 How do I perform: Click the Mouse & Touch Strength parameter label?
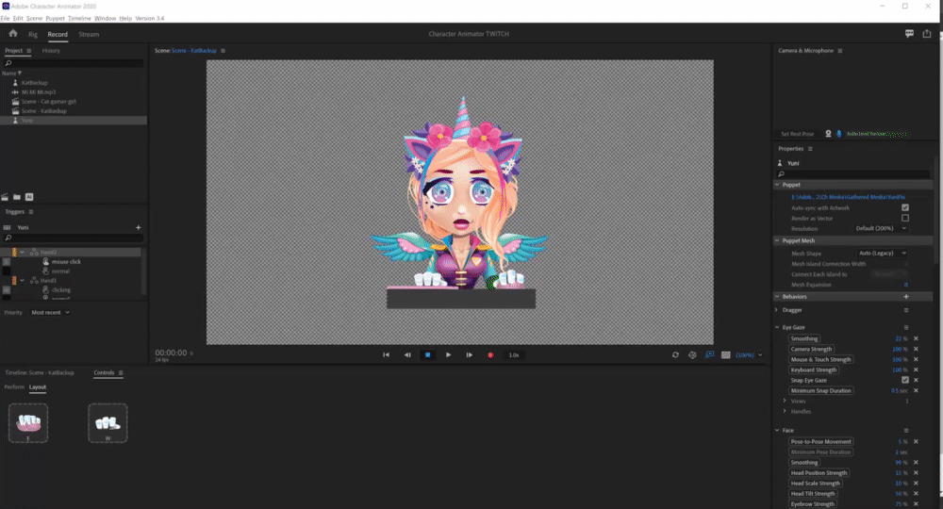coord(821,359)
